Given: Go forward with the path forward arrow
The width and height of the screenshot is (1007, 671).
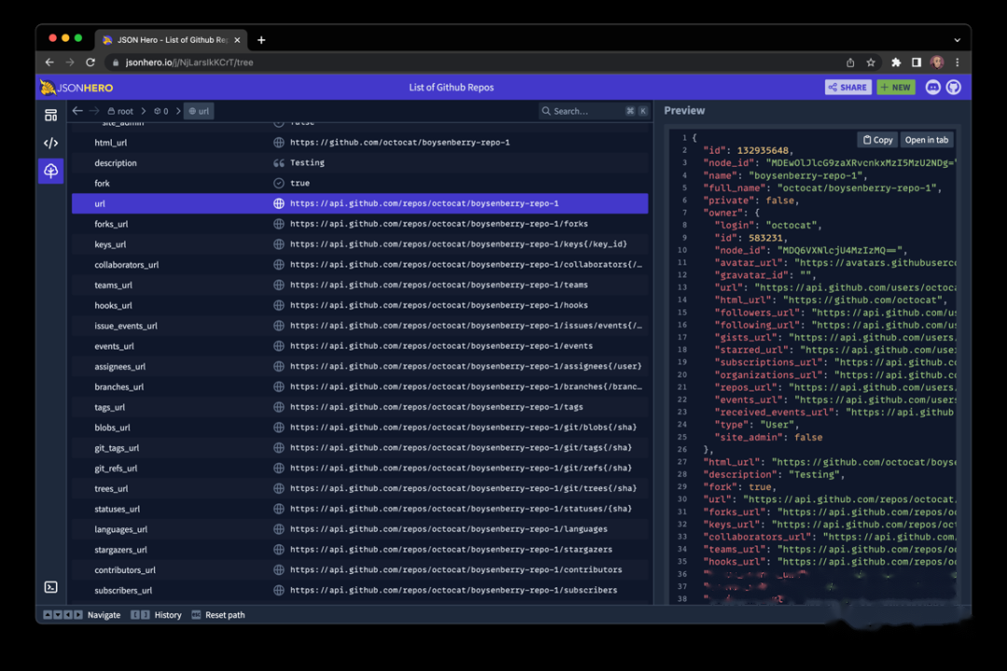Looking at the screenshot, I should pyautogui.click(x=94, y=111).
